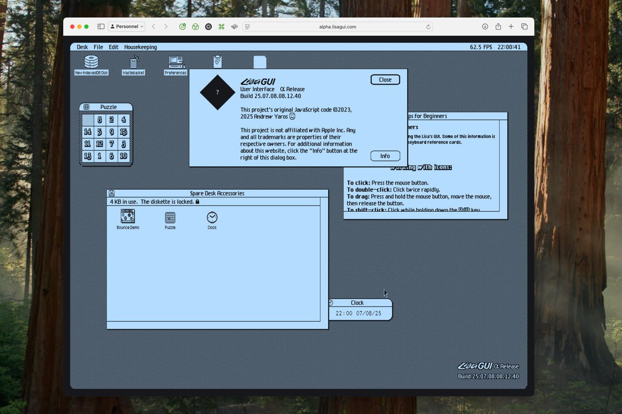Slide puzzle tile numbered 14

pos(88,132)
